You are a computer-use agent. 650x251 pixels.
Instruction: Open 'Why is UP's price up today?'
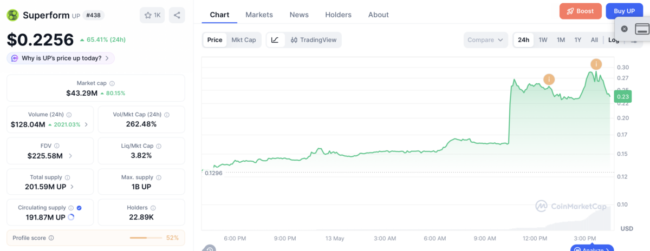[x=61, y=58]
